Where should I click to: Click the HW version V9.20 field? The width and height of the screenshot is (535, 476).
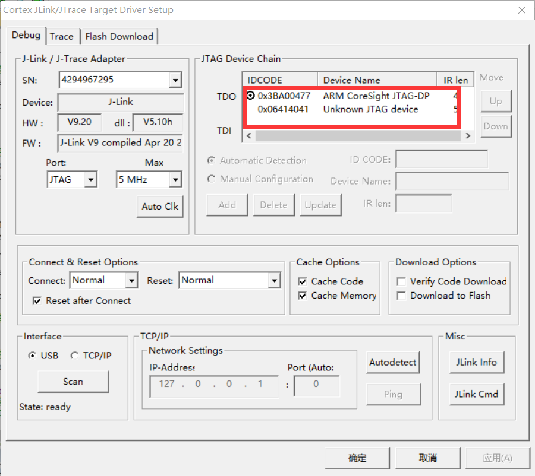[80, 122]
